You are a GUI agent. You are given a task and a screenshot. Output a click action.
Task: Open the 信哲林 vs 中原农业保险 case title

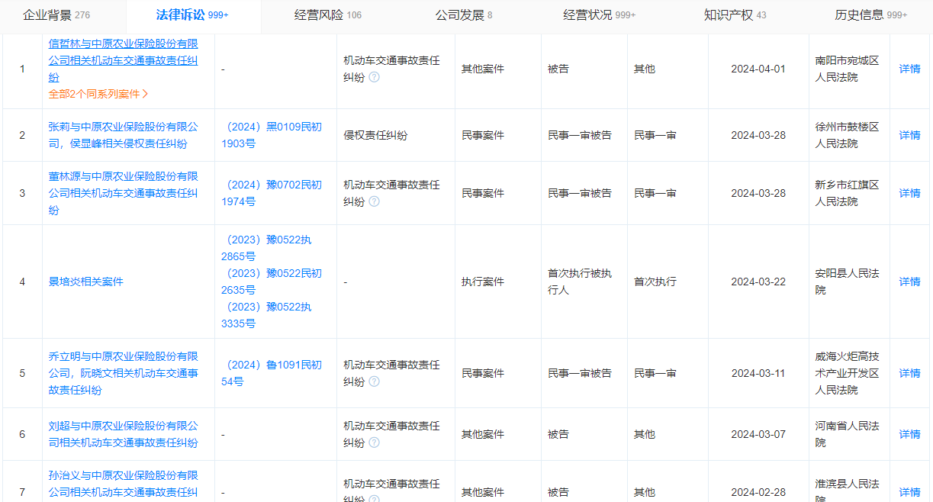[124, 60]
